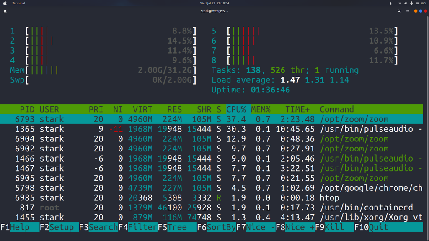Select process row PID 6905 zoom
The width and height of the screenshot is (429, 241).
pyautogui.click(x=212, y=178)
